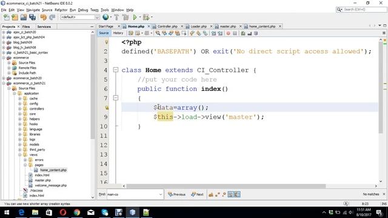Close the Loader.php tab
388x218 pixels.
pos(211,26)
